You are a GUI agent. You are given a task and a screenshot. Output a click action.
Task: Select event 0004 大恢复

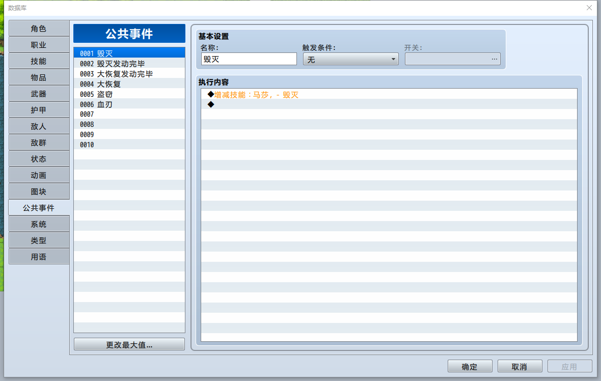(129, 84)
